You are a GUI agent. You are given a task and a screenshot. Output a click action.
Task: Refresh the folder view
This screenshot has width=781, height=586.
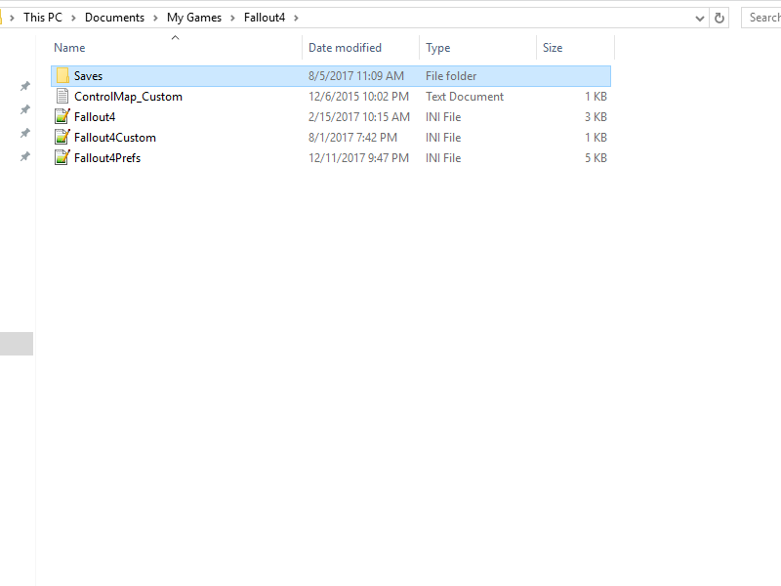click(x=719, y=18)
